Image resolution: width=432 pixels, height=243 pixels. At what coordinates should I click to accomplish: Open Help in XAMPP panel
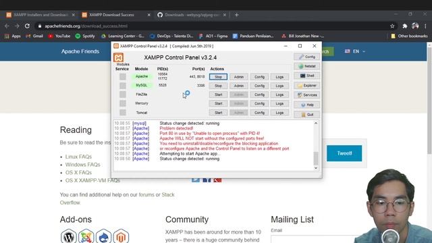tap(306, 105)
